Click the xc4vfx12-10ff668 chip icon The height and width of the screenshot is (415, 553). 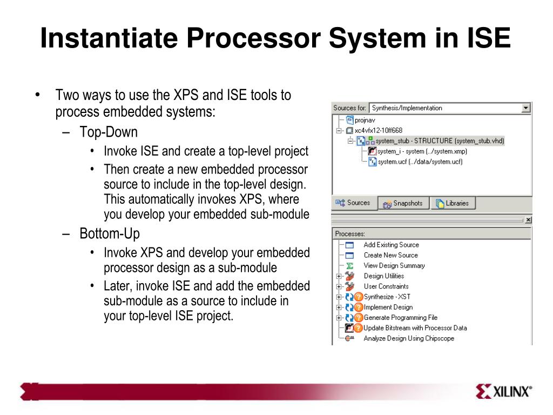tap(349, 131)
